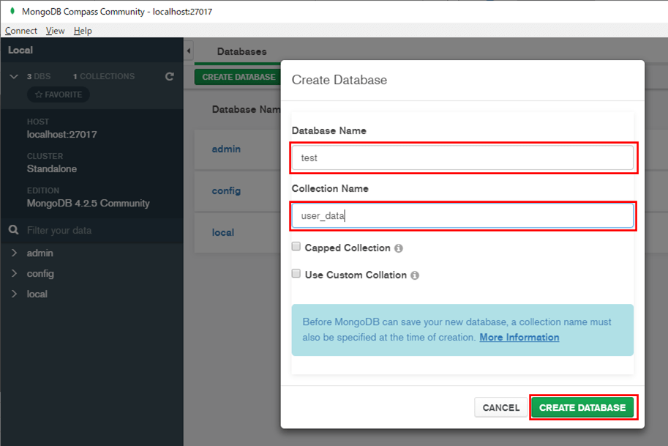This screenshot has width=668, height=446.
Task: Open Capped Collection info icon
Action: point(398,248)
